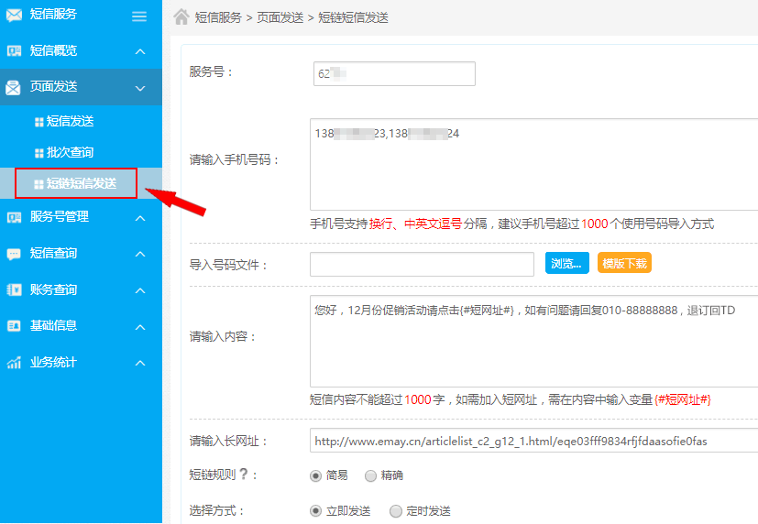
Task: Focus the 服务号 input field
Action: [x=394, y=74]
